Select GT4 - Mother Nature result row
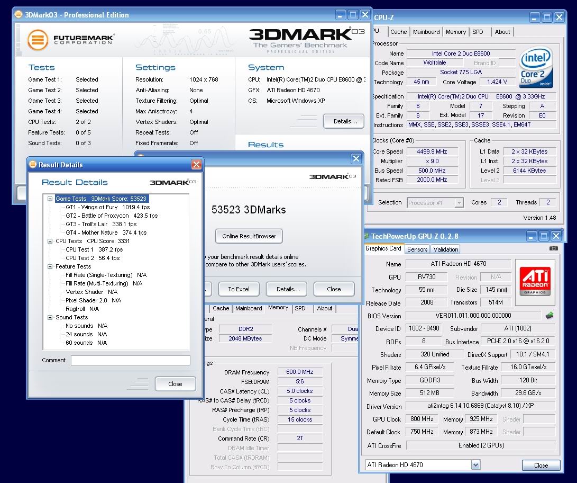 click(106, 232)
